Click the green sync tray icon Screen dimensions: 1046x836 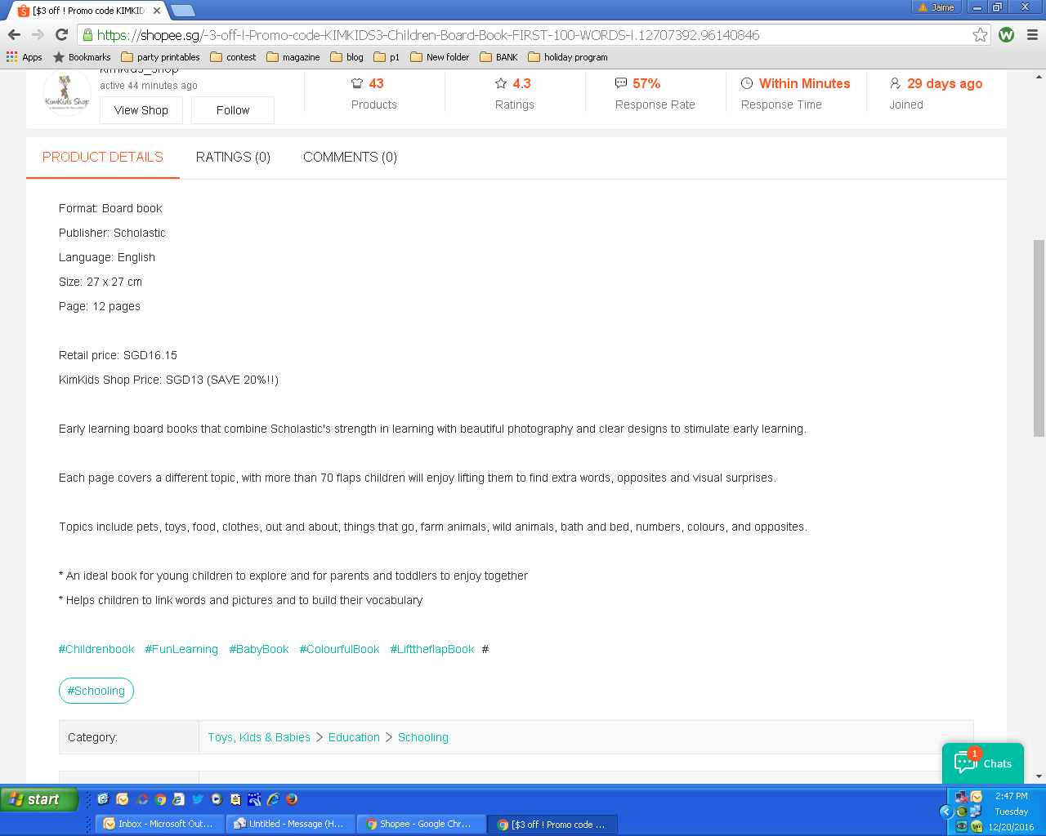click(962, 812)
